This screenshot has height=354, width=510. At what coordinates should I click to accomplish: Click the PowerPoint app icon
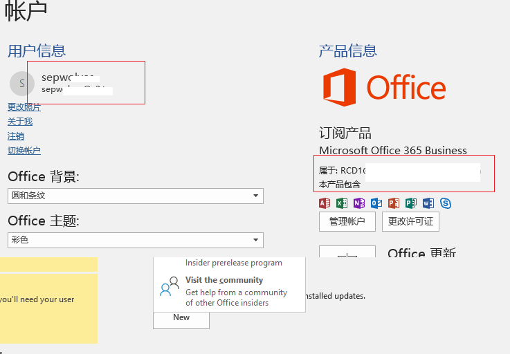click(x=394, y=203)
